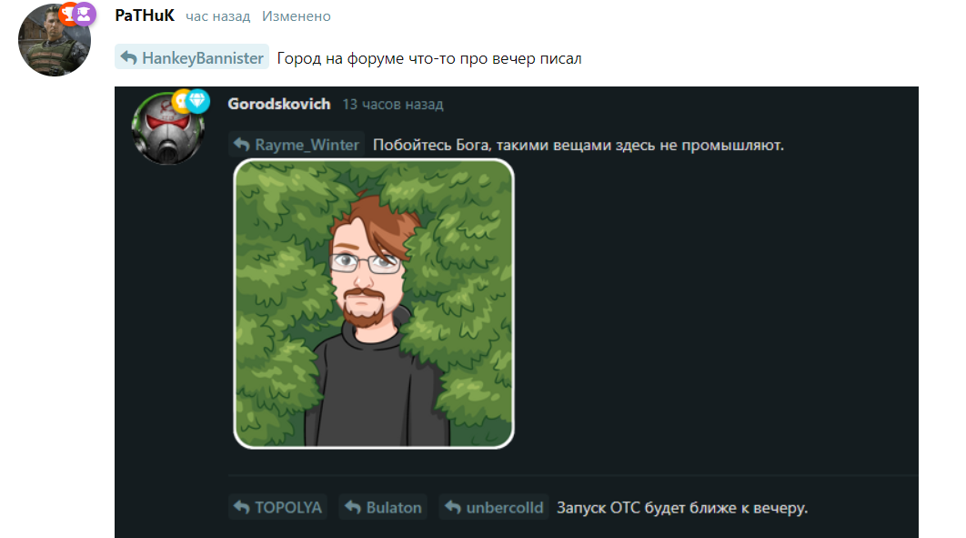The height and width of the screenshot is (538, 966).
Task: Click the reply arrow icon beside HankeyBannister
Action: coord(129,58)
